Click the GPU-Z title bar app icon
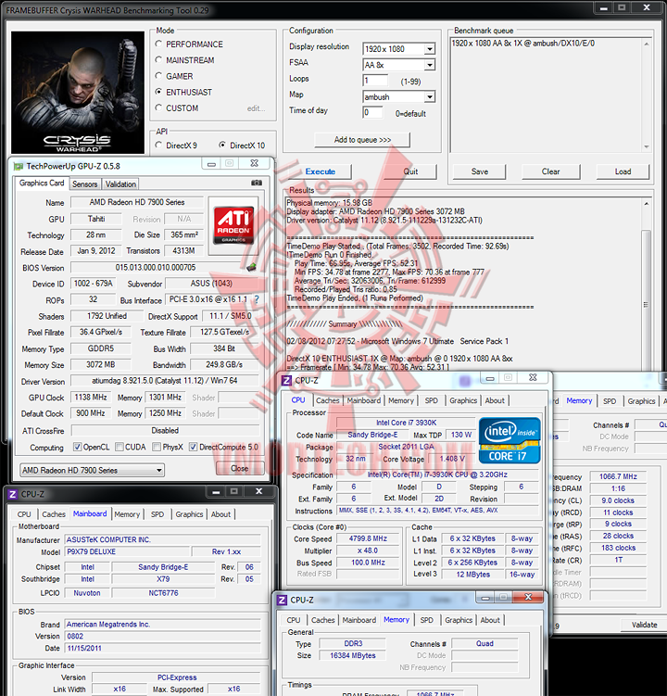The width and height of the screenshot is (667, 696). 19,167
